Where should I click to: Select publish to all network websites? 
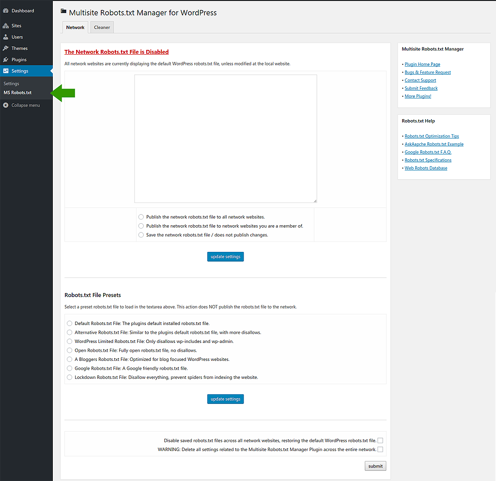pyautogui.click(x=141, y=217)
